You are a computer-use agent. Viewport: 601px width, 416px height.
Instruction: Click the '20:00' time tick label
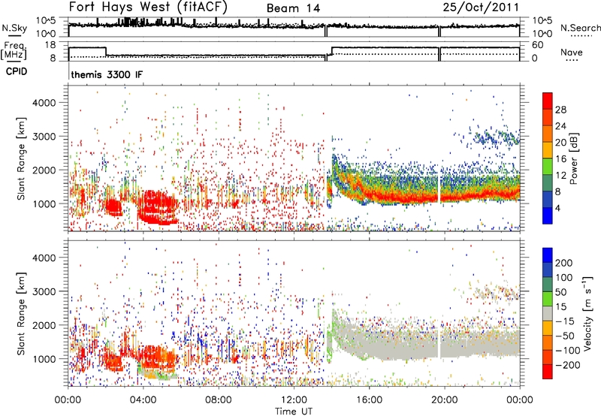pyautogui.click(x=444, y=400)
